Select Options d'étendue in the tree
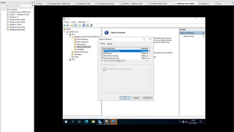 pyautogui.click(x=84, y=47)
